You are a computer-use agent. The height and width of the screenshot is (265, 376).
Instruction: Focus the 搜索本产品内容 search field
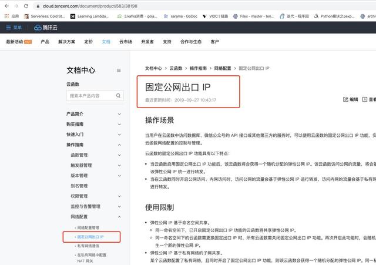pos(95,96)
